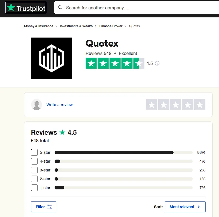Open Finance Broker breadcrumb
Screen dimensions: 219x217
[x=111, y=26]
